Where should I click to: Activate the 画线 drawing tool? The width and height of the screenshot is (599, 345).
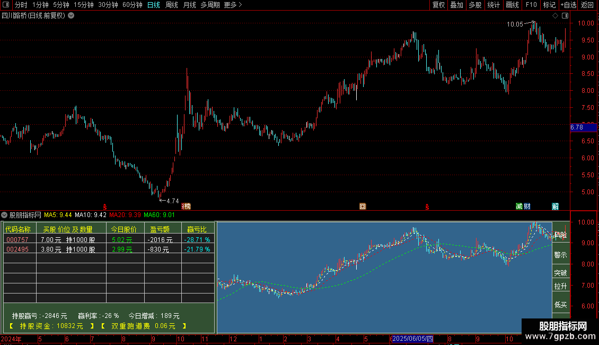pyautogui.click(x=512, y=5)
